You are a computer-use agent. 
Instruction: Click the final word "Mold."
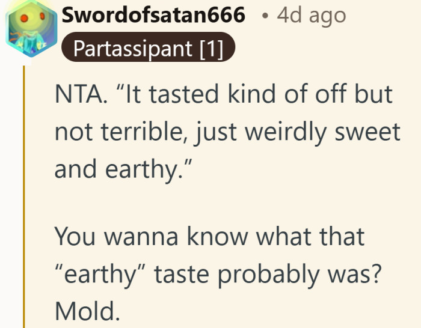click(87, 311)
